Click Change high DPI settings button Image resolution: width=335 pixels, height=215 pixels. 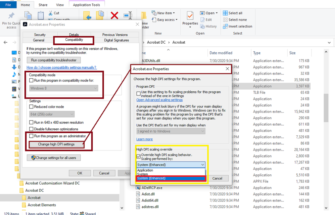pos(56,144)
